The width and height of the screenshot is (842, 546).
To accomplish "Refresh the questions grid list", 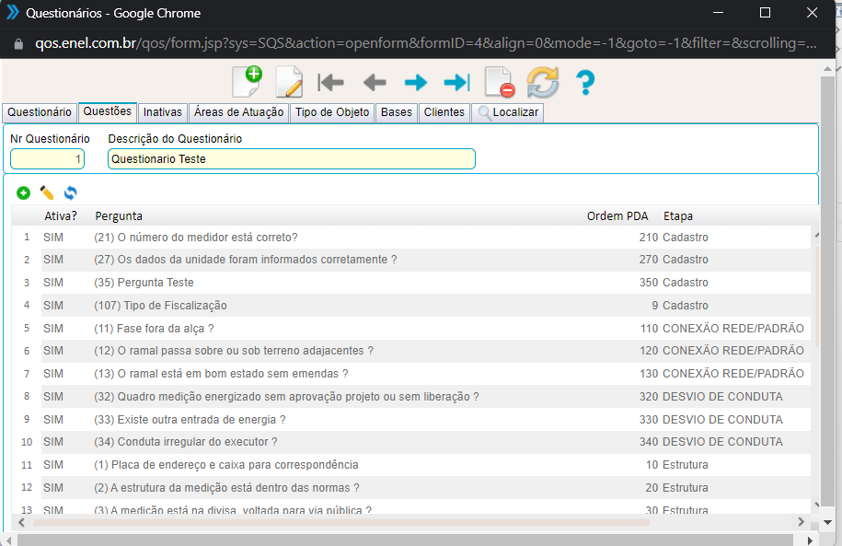I will click(70, 193).
